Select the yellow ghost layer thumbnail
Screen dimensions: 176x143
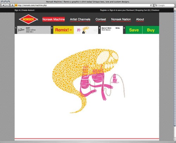(x=86, y=29)
